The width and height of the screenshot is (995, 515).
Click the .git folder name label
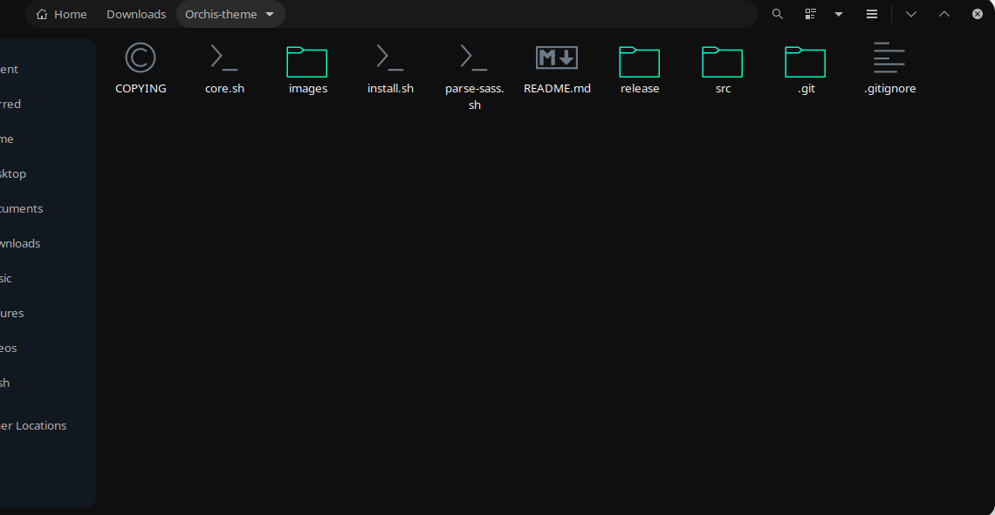tap(806, 89)
